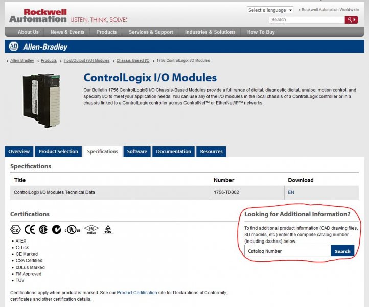Follow the Input/Output (I/O) Modules breadcrumb
The image size is (369, 307).
click(x=86, y=60)
